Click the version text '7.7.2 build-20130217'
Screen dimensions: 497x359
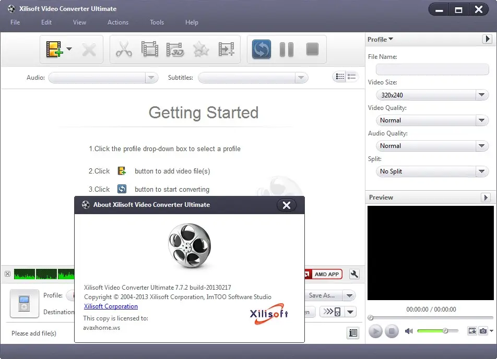pyautogui.click(x=203, y=288)
